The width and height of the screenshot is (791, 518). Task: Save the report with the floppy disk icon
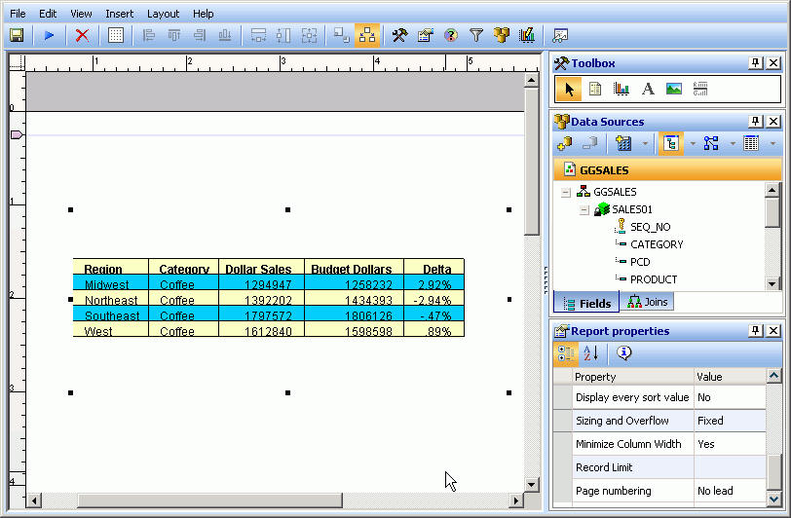click(x=17, y=35)
